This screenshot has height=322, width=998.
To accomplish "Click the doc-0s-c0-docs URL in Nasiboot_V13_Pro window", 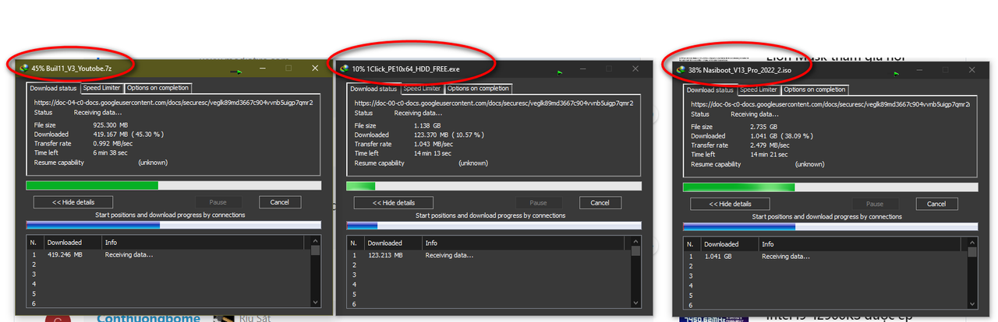I will [x=830, y=103].
